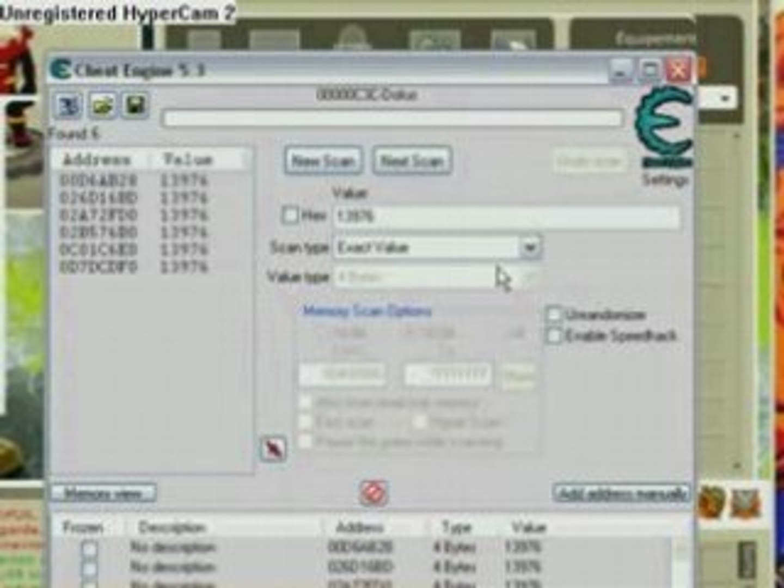Toggle Pause the game while scanning checkbox
This screenshot has height=588, width=784.
coord(305,441)
